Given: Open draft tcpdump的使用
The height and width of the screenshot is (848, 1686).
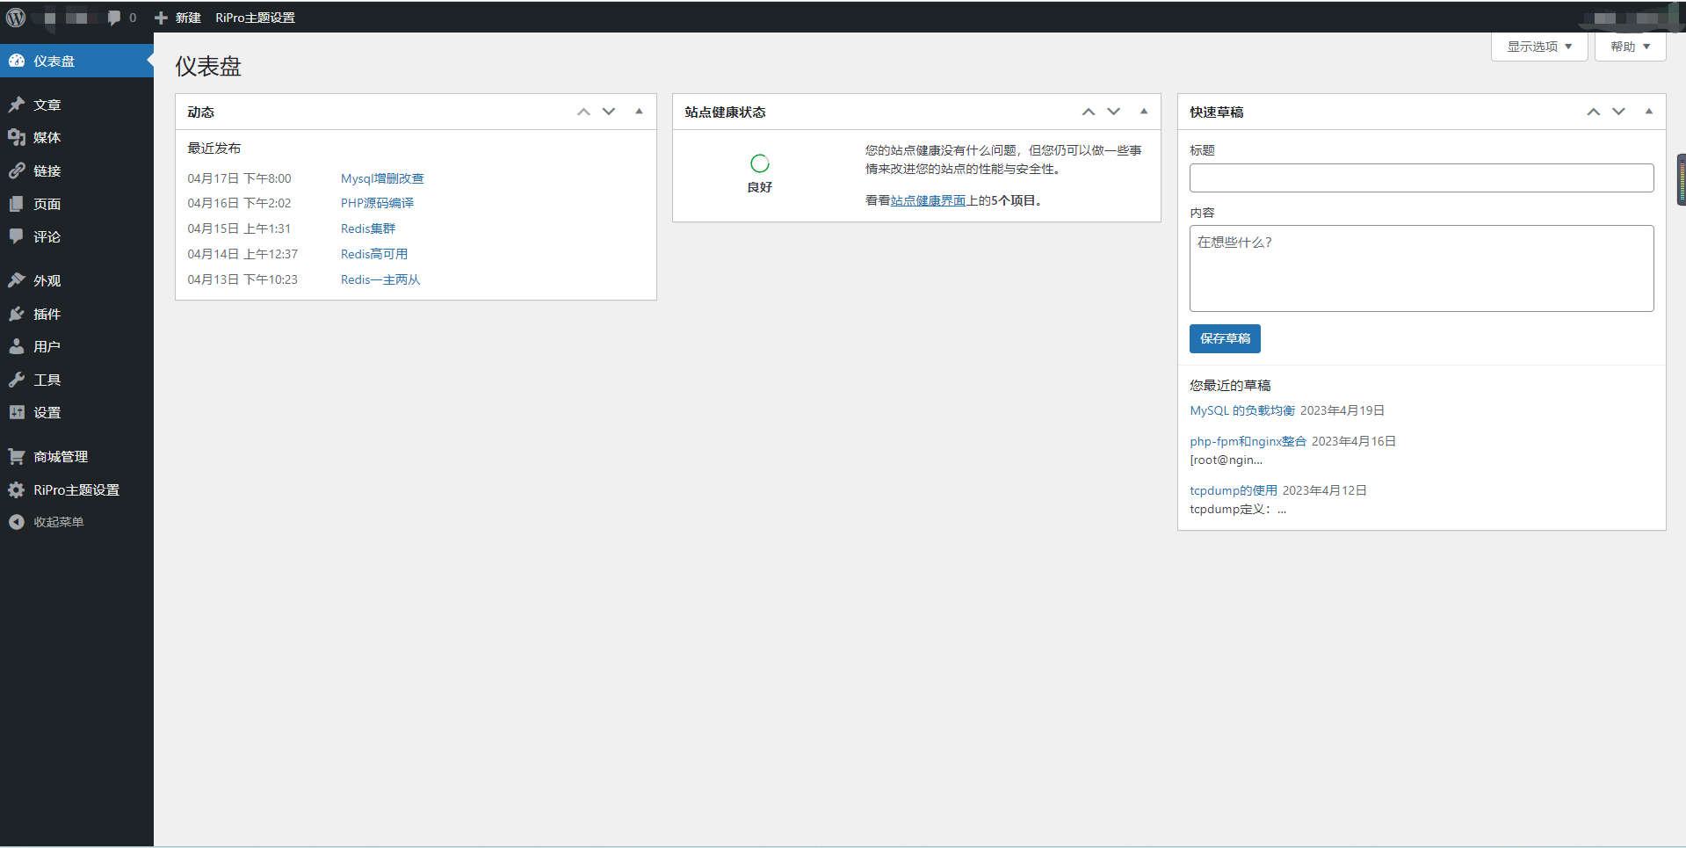Looking at the screenshot, I should (x=1234, y=490).
